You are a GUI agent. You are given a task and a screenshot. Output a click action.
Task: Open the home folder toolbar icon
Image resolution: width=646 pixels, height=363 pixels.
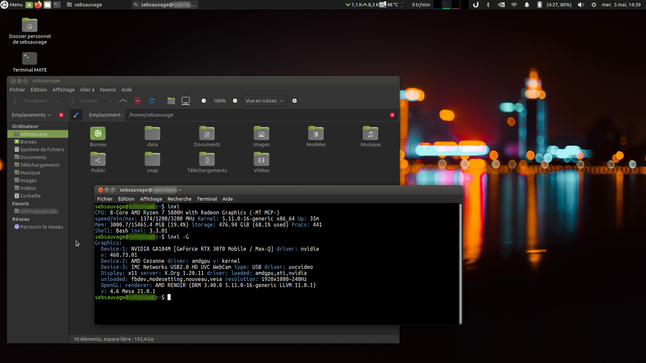(x=171, y=101)
